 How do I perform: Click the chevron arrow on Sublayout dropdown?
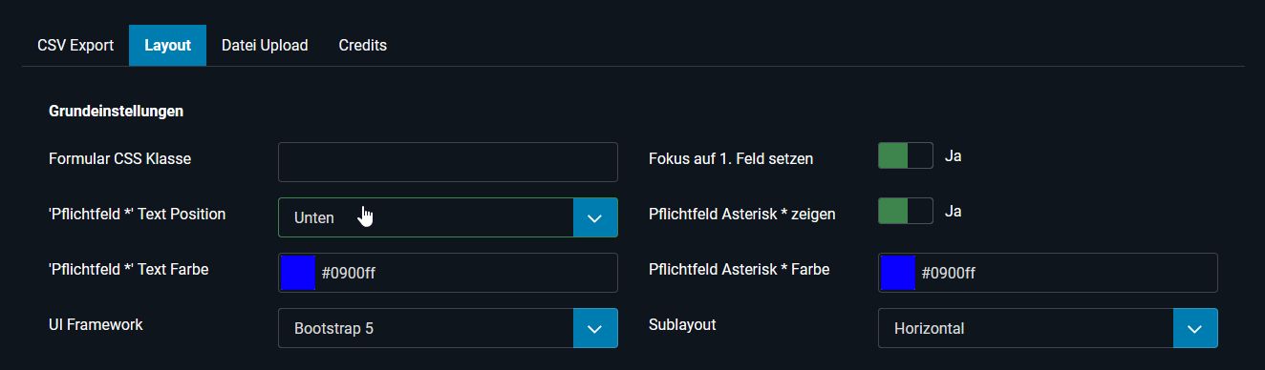(x=1195, y=328)
